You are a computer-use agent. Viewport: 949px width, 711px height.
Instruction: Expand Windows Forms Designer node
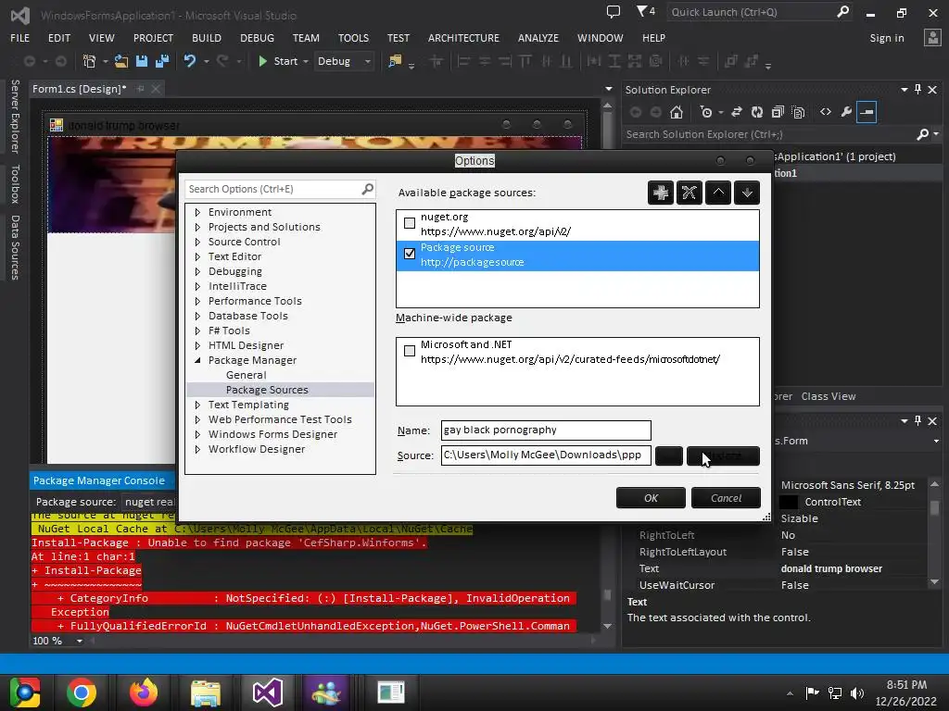point(197,435)
